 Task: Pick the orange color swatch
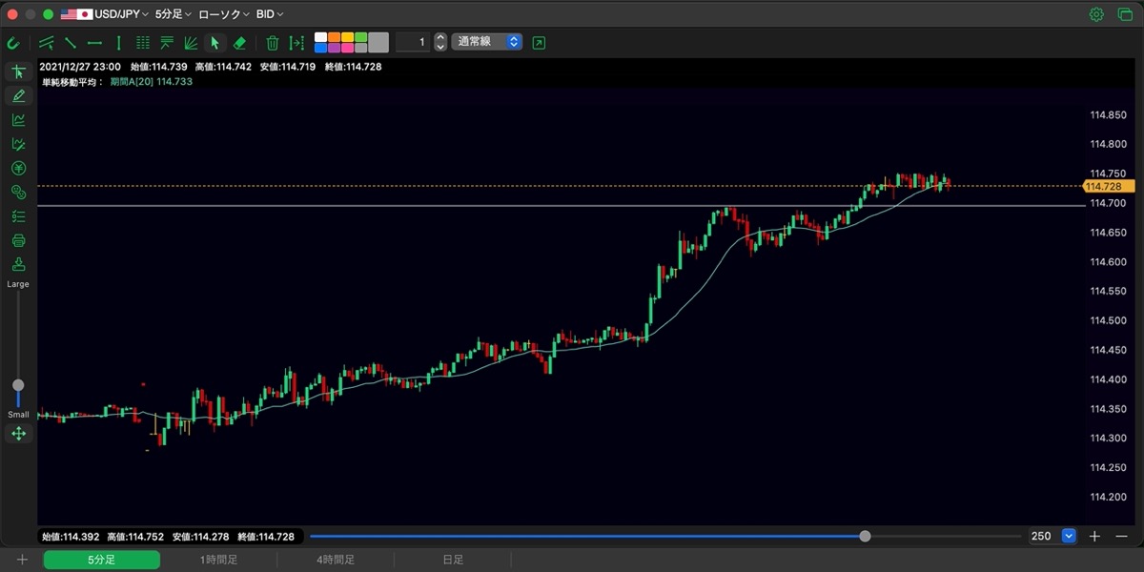coord(334,37)
